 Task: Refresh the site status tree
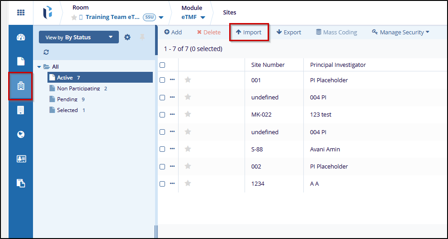click(x=46, y=52)
